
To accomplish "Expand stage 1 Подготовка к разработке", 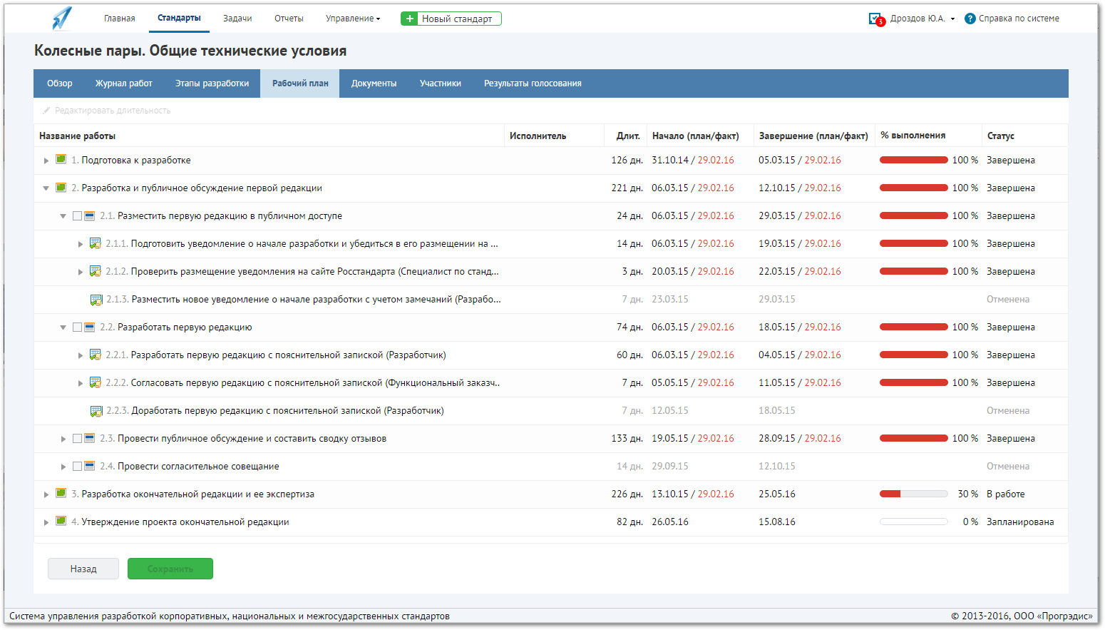I will click(x=46, y=161).
